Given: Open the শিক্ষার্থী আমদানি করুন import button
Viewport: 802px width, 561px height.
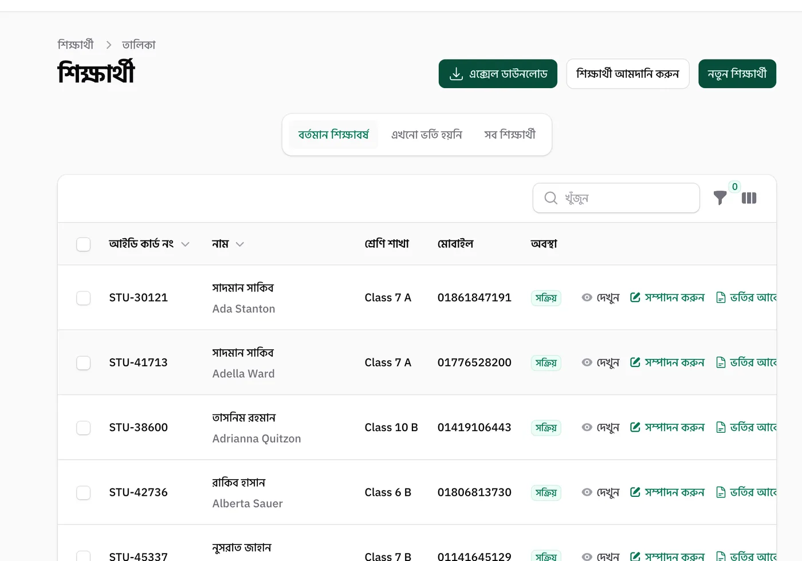Looking at the screenshot, I should point(628,74).
